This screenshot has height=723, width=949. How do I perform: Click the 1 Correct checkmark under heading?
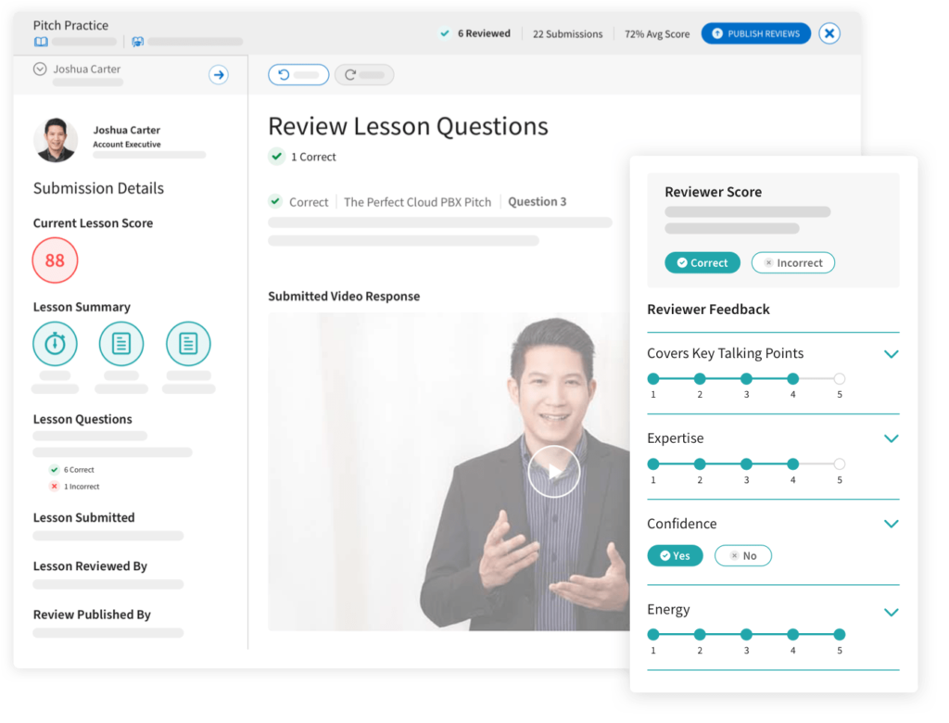point(276,157)
